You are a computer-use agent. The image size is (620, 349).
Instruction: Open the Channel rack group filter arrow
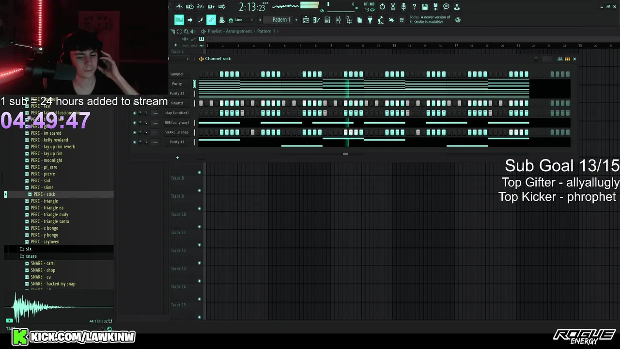187,59
